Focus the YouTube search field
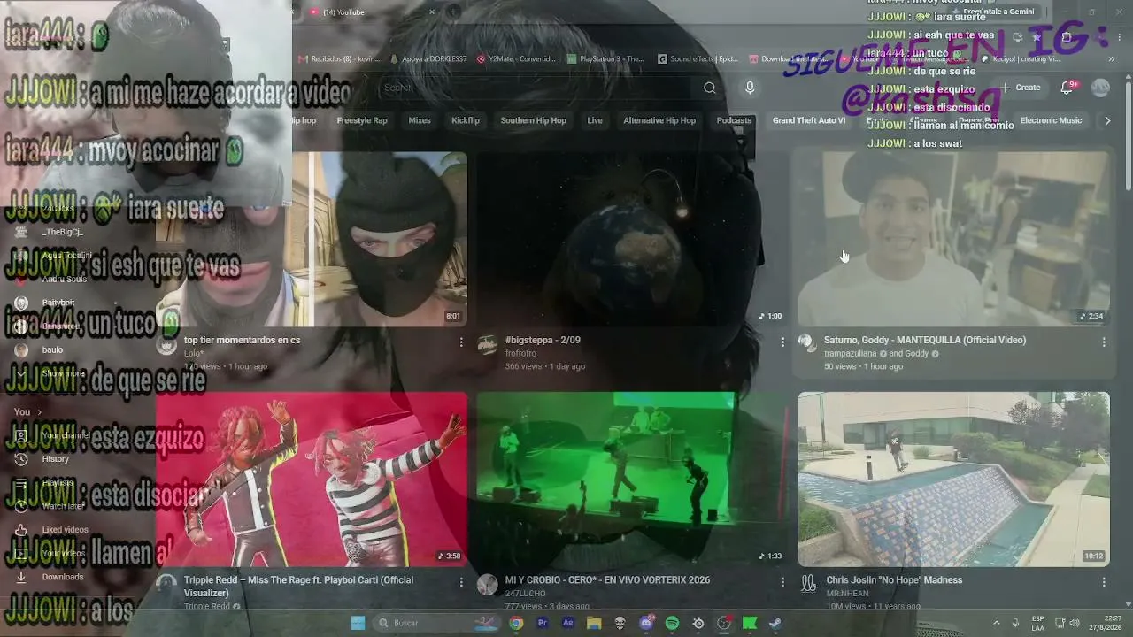The height and width of the screenshot is (637, 1133). pyautogui.click(x=536, y=88)
